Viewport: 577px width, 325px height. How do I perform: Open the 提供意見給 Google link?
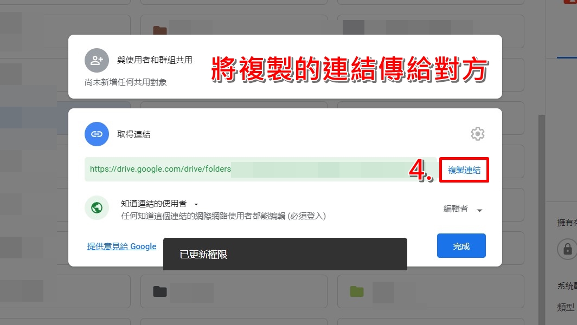[x=122, y=246]
